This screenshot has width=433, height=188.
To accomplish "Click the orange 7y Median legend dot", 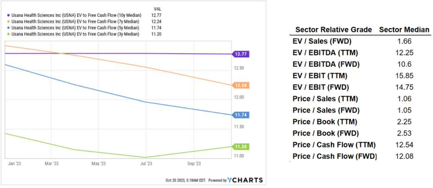I will [x=8, y=22].
